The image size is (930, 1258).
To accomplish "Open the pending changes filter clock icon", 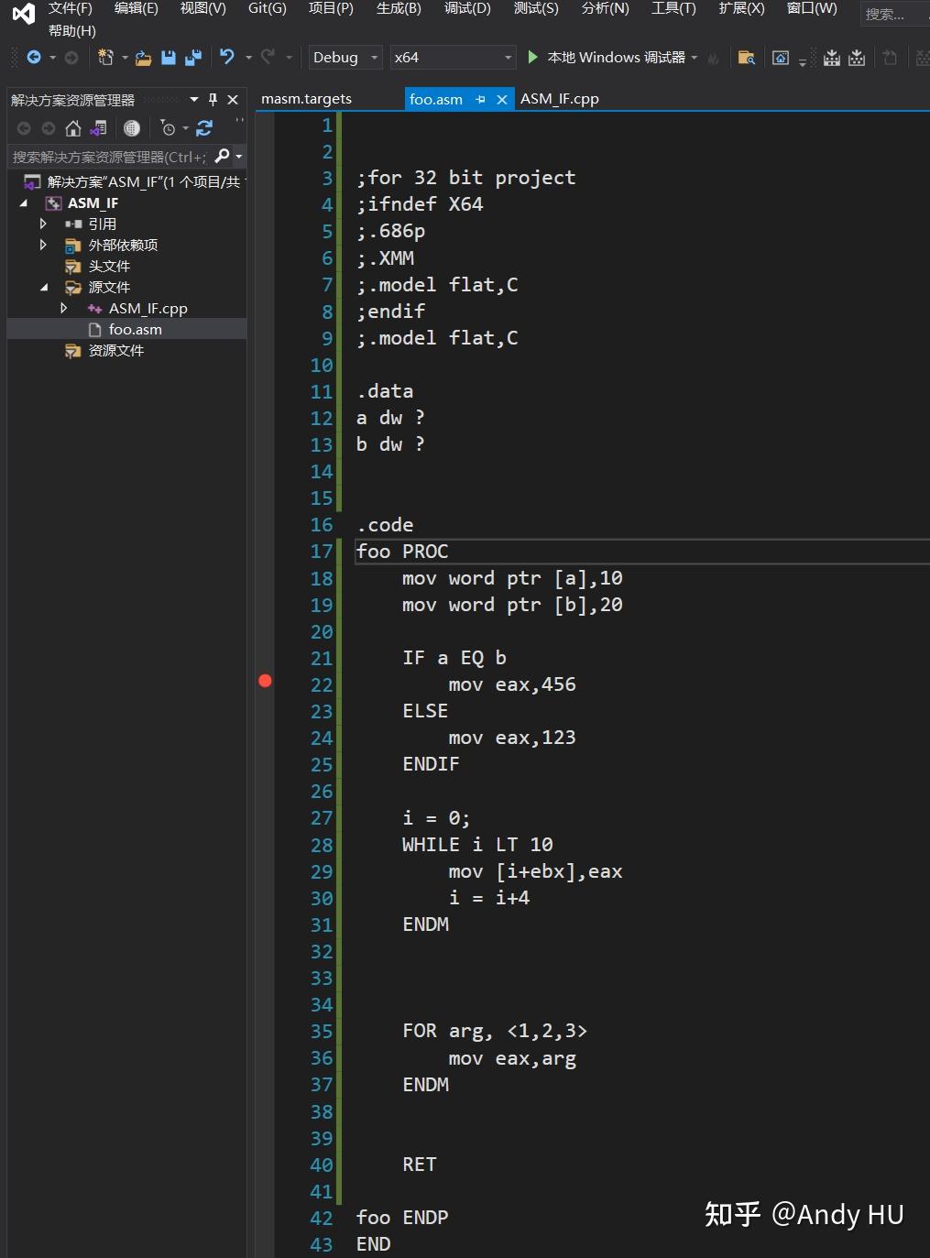I will (170, 128).
